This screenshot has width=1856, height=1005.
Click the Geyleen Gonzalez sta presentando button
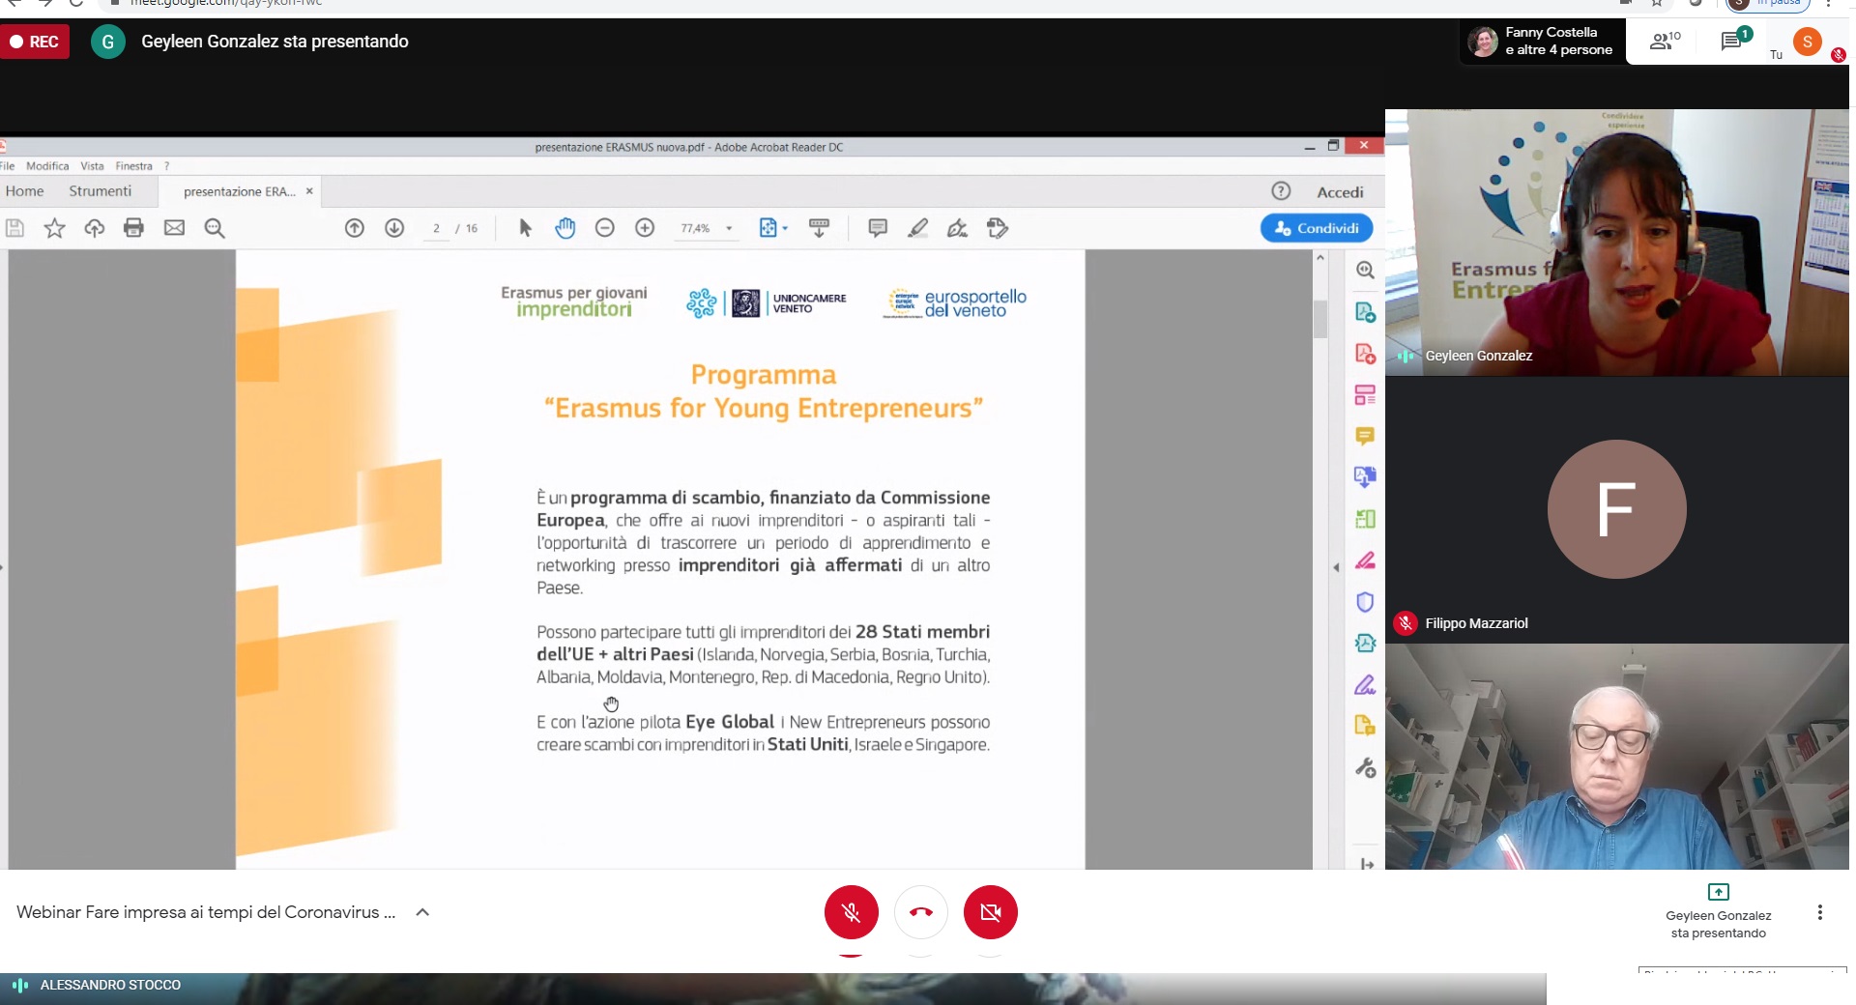coord(1719,911)
